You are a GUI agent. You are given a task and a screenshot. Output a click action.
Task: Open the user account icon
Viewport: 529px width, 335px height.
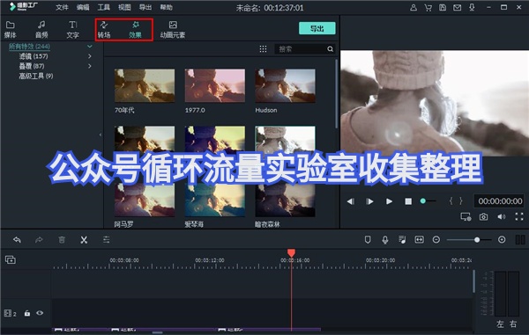coord(414,7)
